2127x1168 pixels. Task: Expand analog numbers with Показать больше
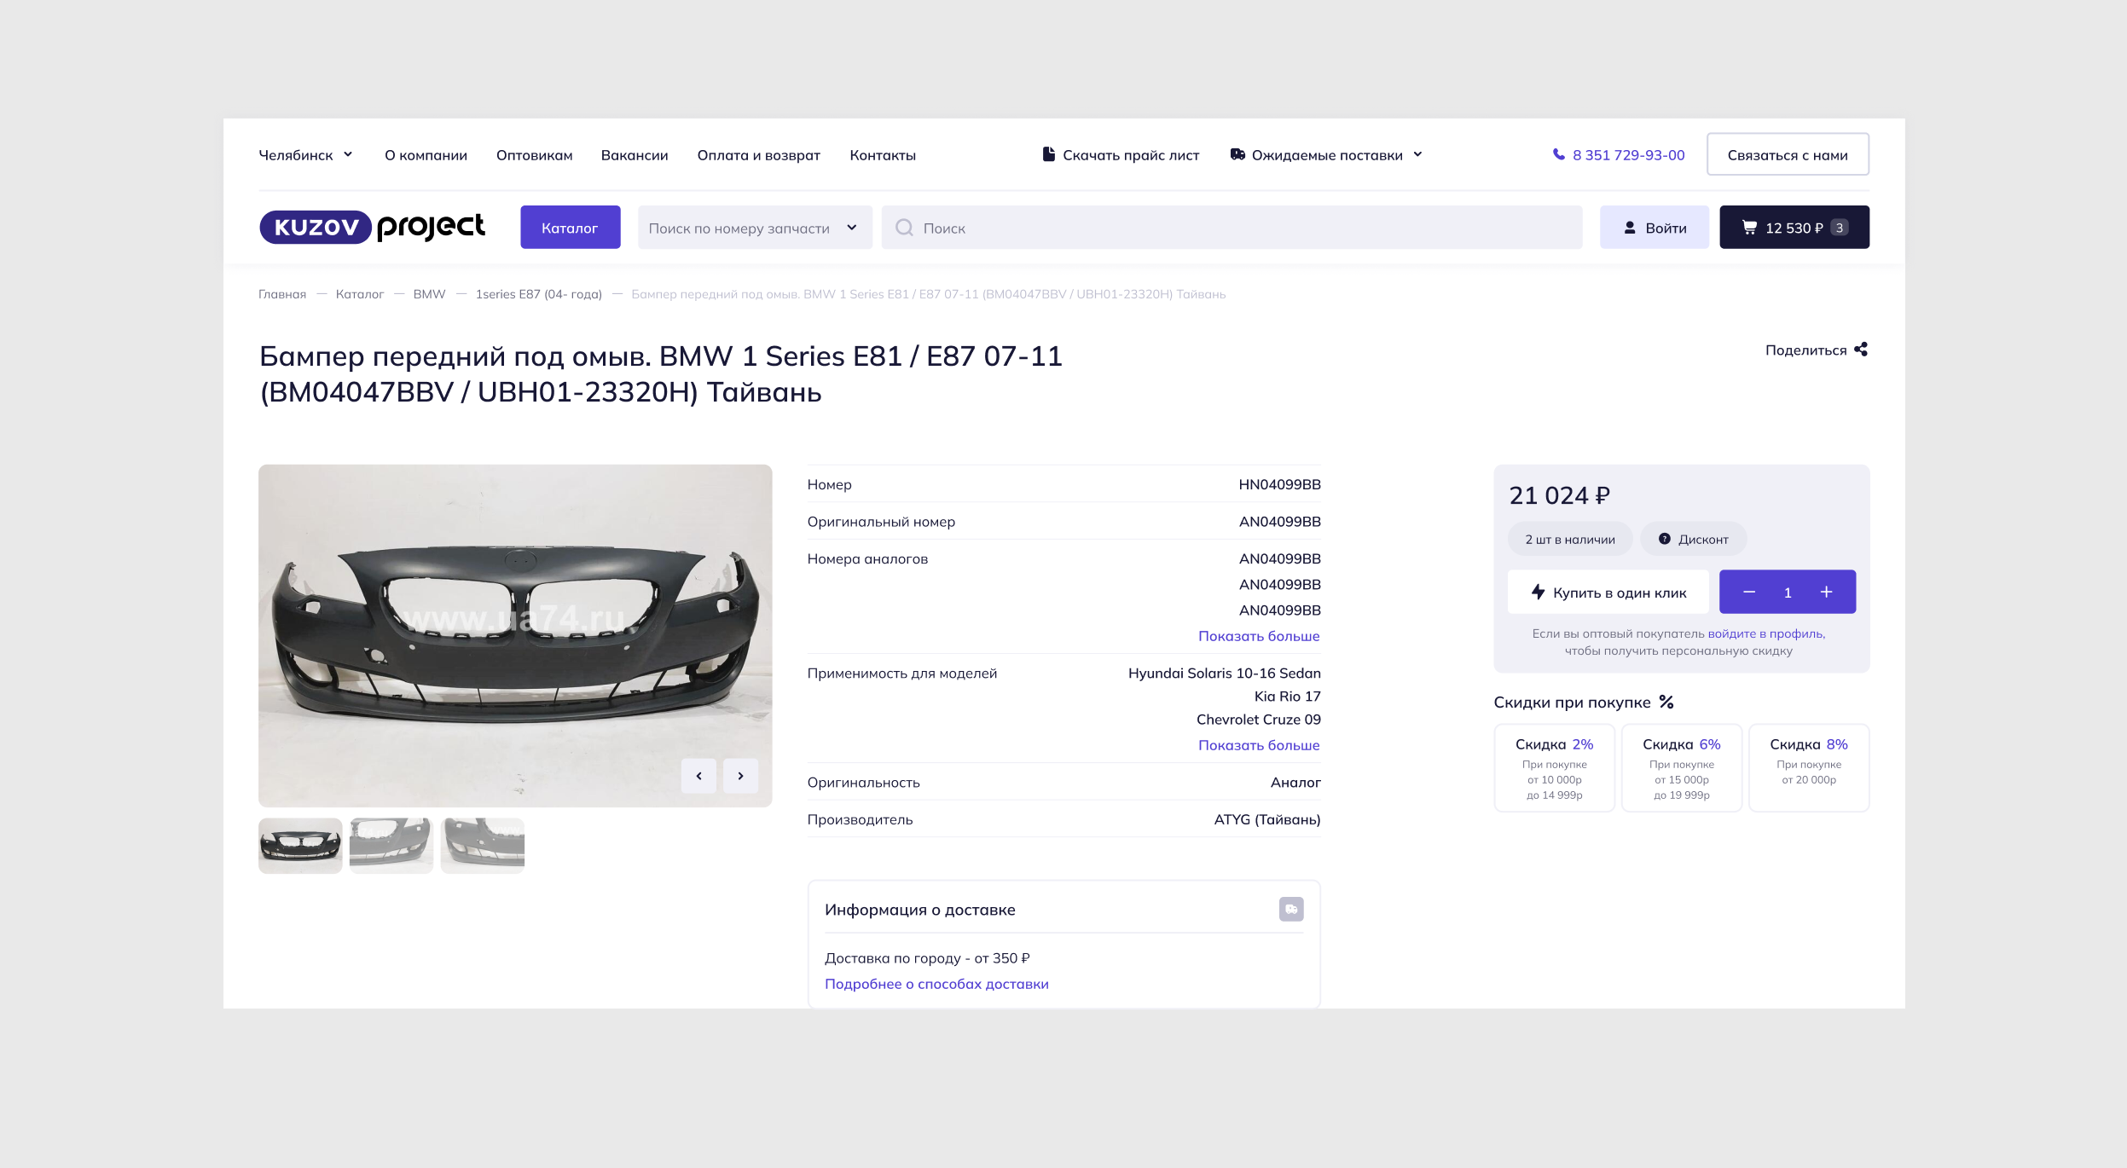(1259, 636)
